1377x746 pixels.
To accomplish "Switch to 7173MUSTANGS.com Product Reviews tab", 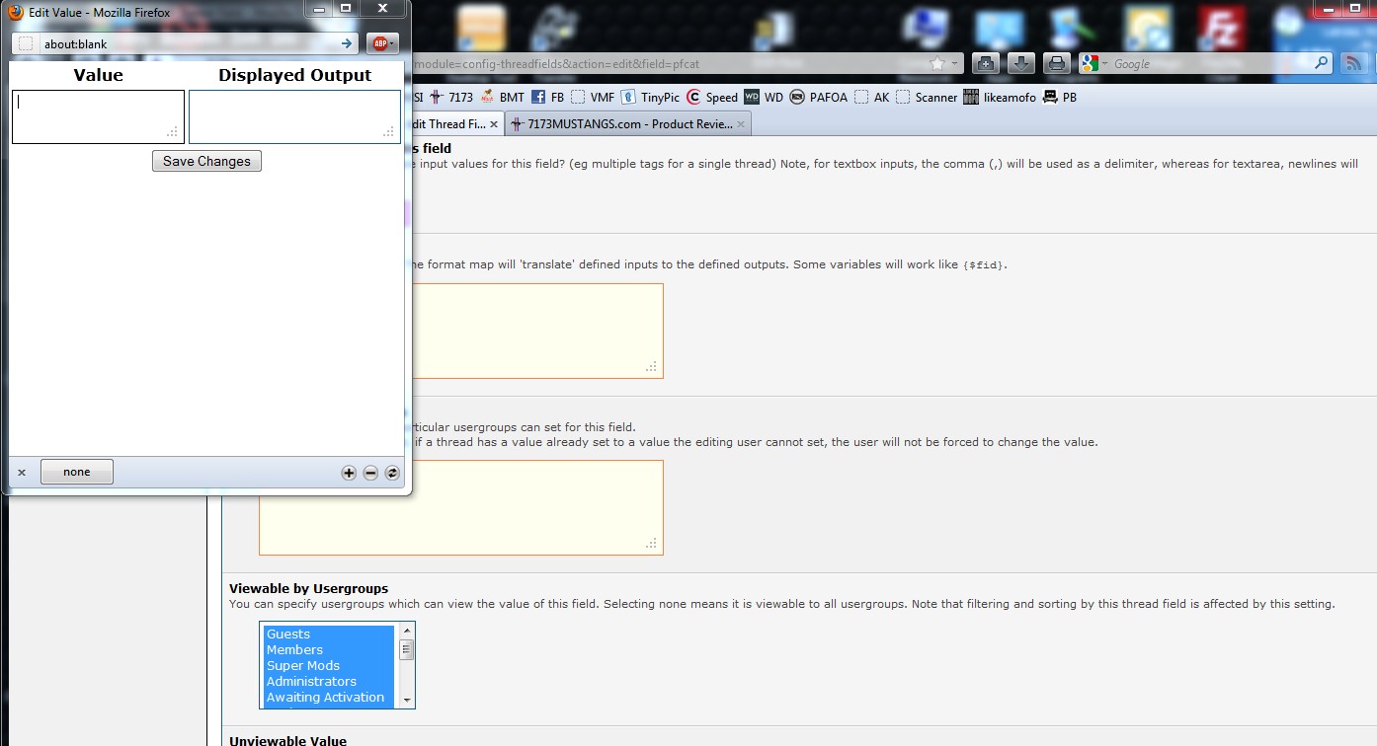I will tap(628, 124).
